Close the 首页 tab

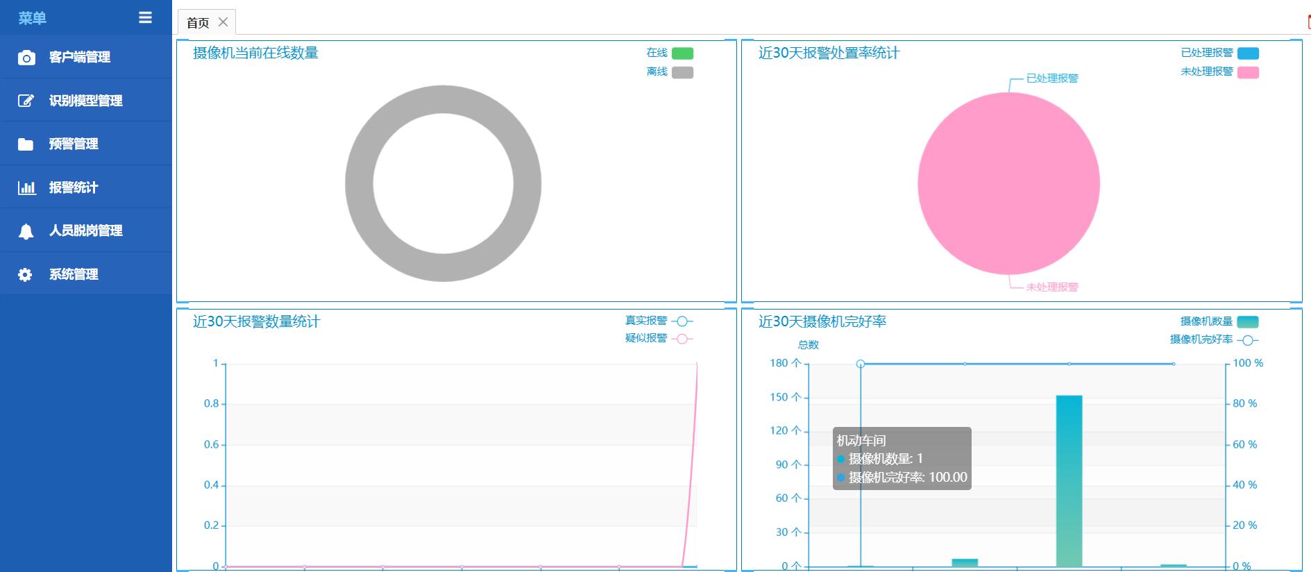[223, 22]
